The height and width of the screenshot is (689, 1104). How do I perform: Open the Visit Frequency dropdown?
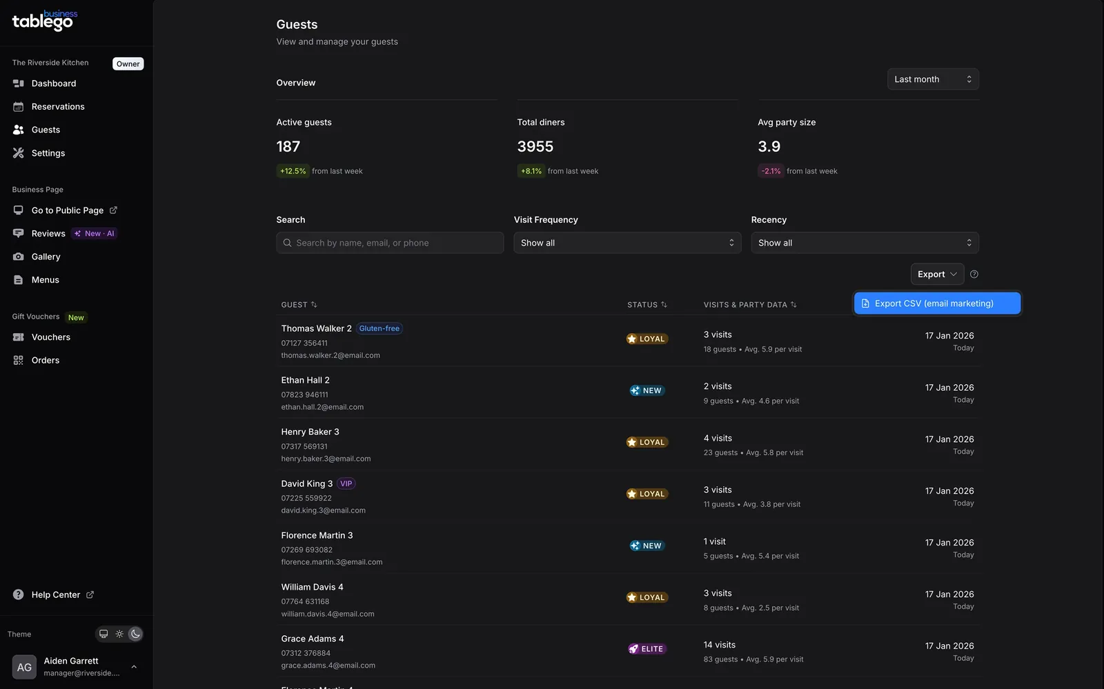click(x=627, y=243)
